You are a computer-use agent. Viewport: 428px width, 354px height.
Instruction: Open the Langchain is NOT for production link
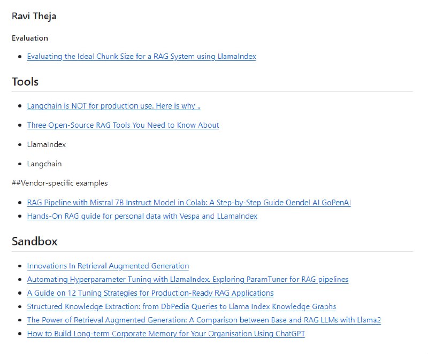113,106
